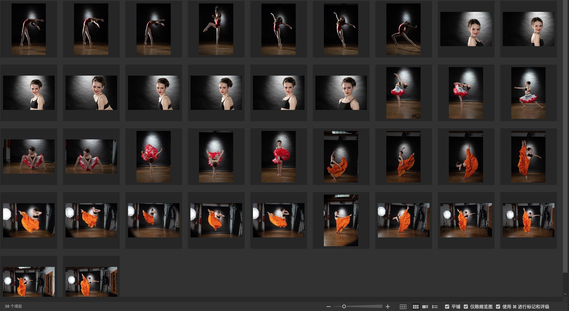This screenshot has width=569, height=311.
Task: Switch to list view
Action: 435,307
